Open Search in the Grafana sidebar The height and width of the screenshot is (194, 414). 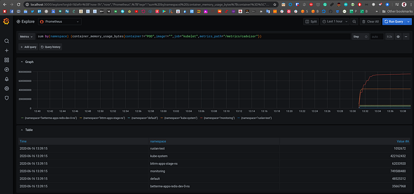click(7, 41)
